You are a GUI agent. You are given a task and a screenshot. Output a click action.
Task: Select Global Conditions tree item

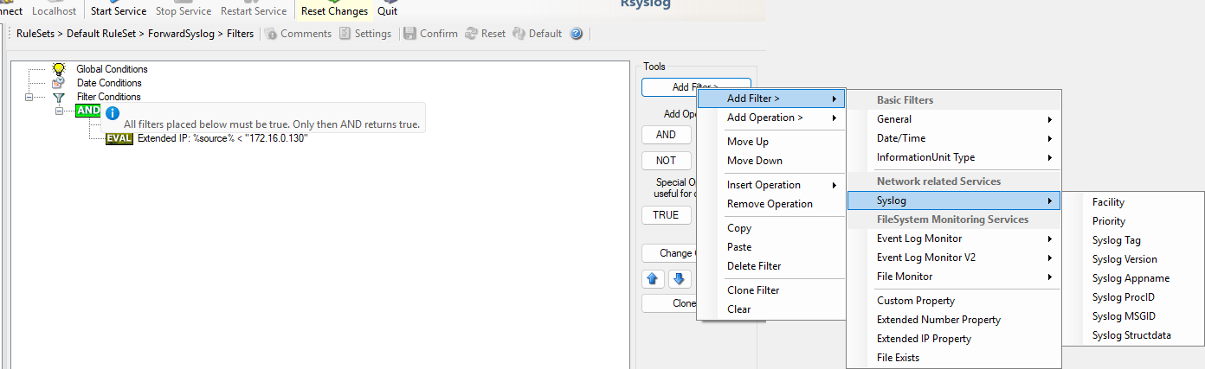click(112, 69)
